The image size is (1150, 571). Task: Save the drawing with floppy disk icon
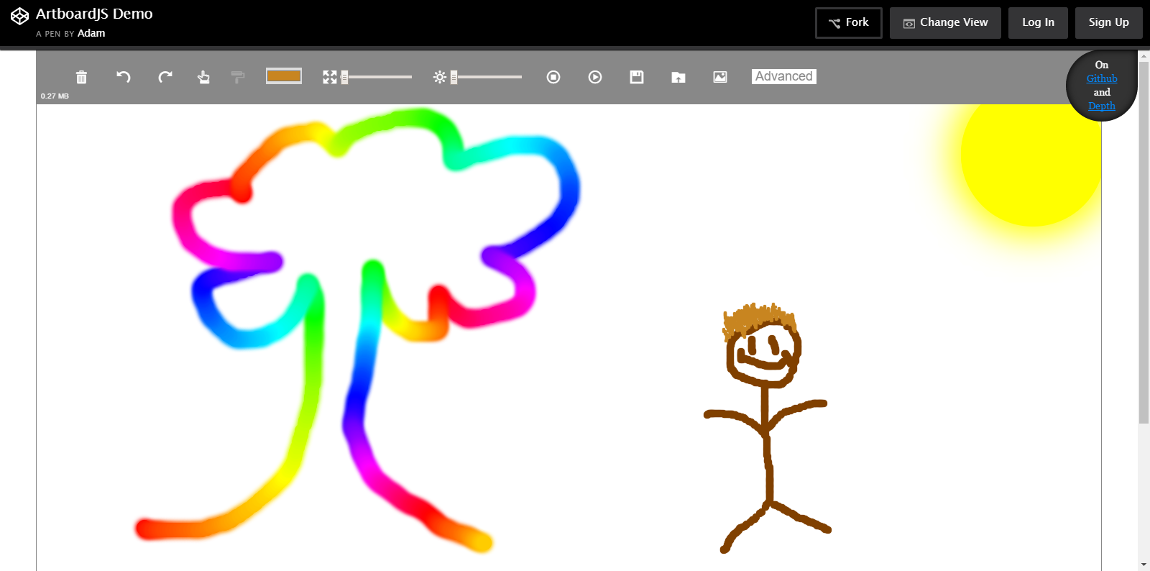(637, 77)
